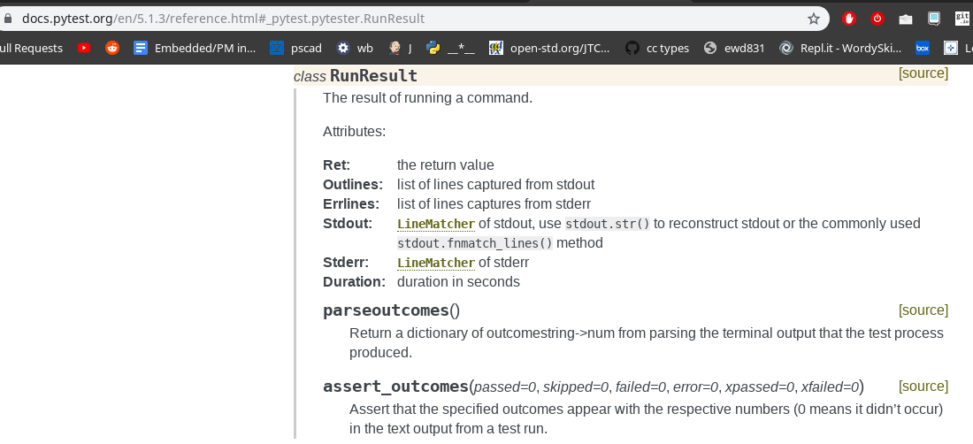Screen dimensions: 973x444
Task: Click the failed=0 parameter
Action: pos(641,387)
